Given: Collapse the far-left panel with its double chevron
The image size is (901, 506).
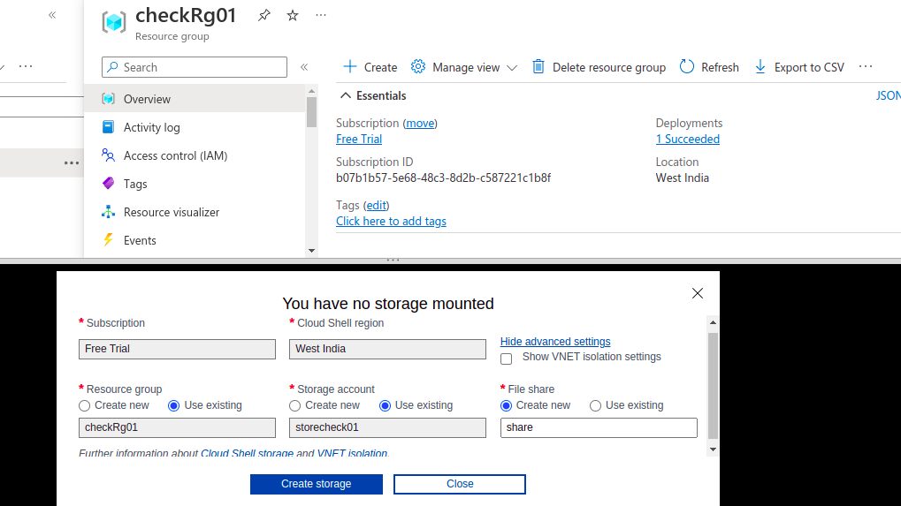Looking at the screenshot, I should (52, 15).
